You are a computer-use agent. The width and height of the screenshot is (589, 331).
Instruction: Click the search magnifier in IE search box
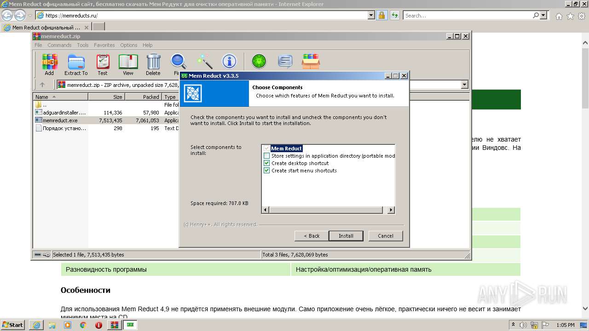pyautogui.click(x=536, y=15)
